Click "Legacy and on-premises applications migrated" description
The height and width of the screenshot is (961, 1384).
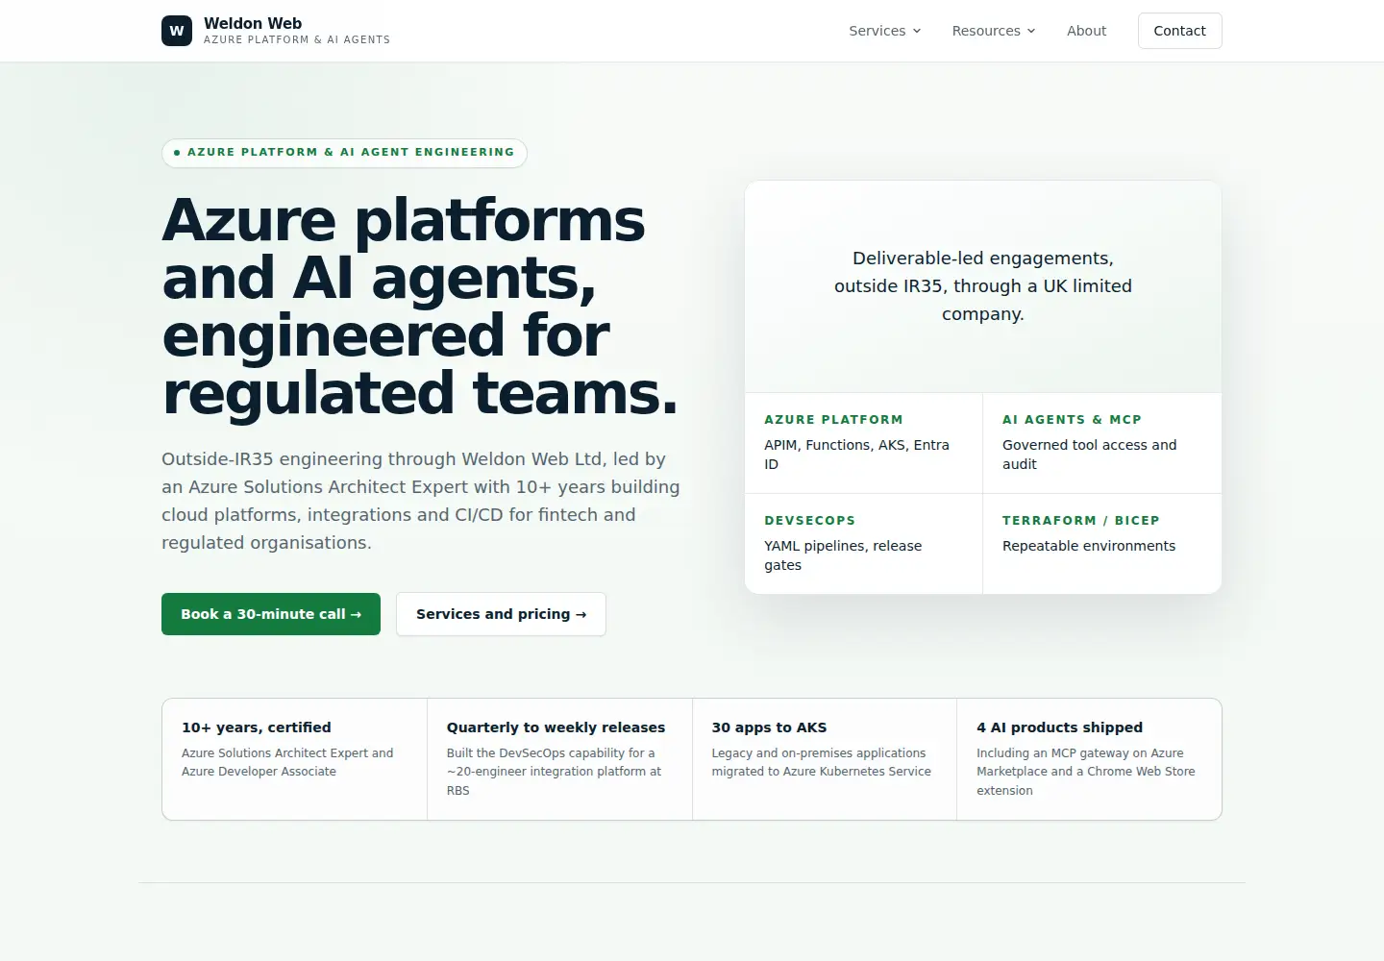[x=821, y=762]
